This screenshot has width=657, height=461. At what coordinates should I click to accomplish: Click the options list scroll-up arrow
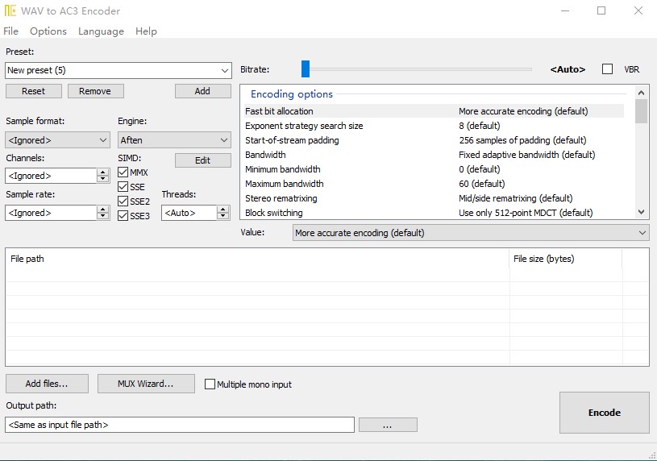click(641, 92)
